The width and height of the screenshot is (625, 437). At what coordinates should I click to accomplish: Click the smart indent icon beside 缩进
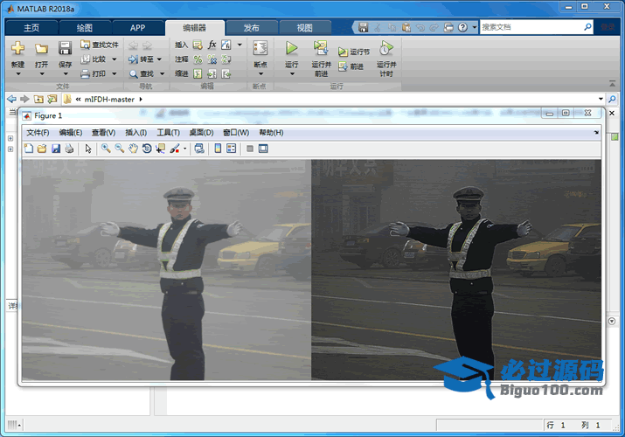point(198,73)
